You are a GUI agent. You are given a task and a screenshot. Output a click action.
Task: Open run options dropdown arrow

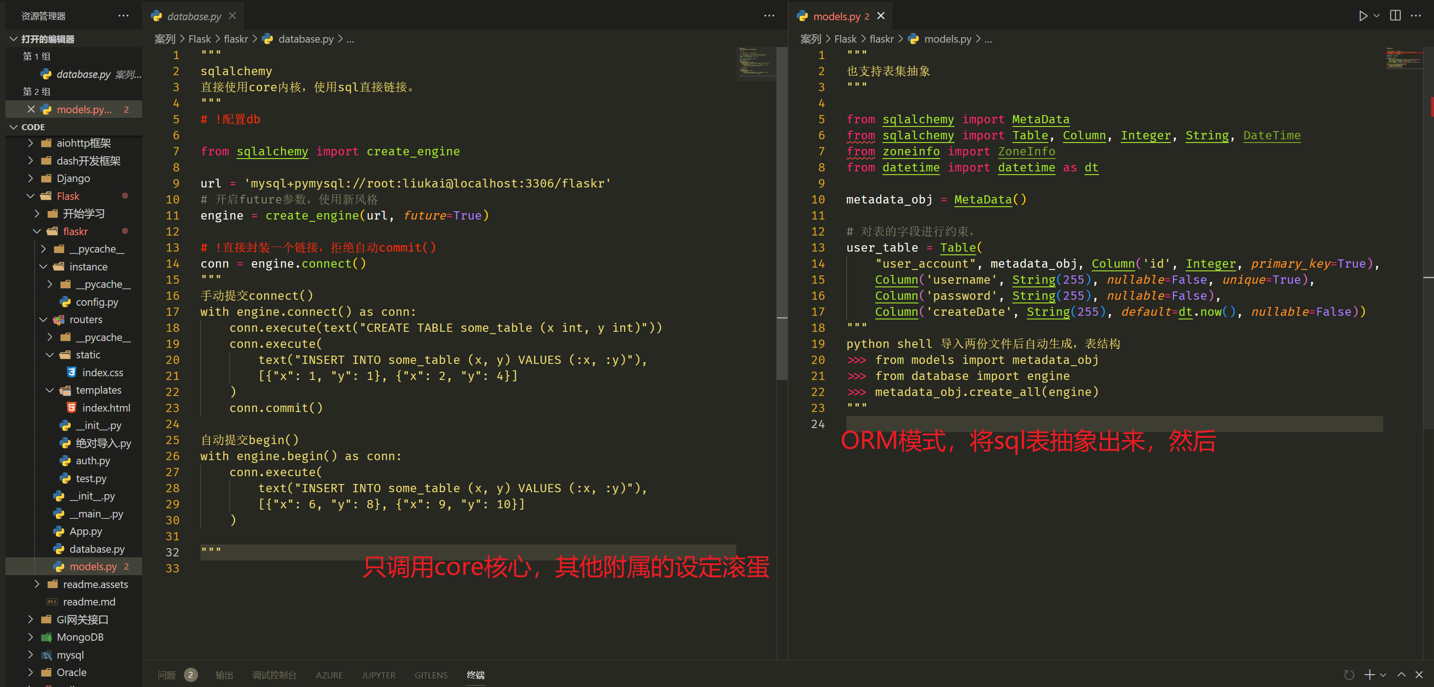coord(1376,16)
